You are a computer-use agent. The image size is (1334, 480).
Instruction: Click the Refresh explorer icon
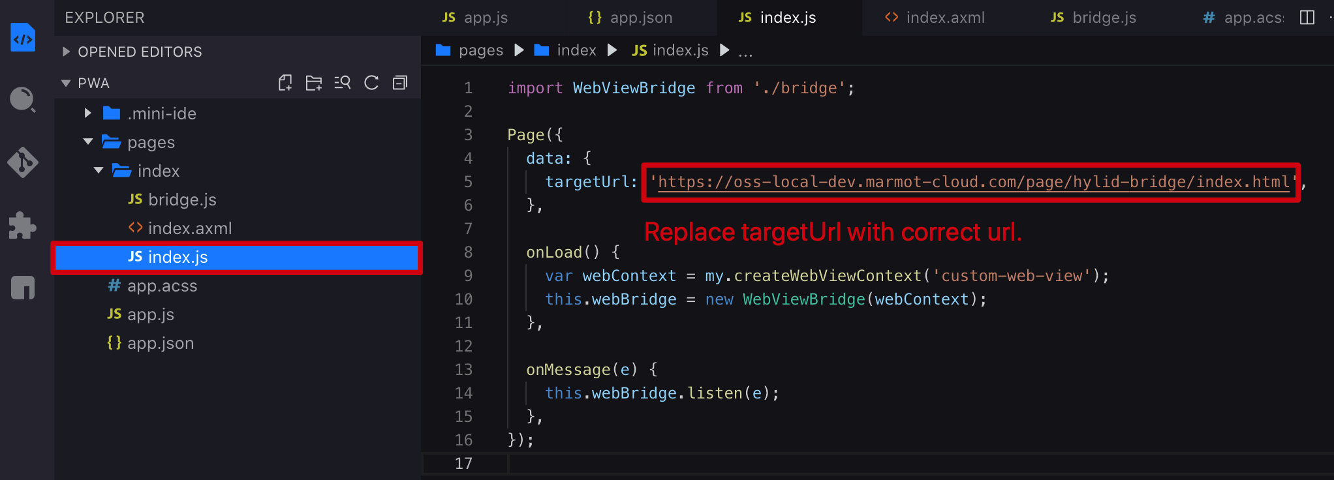click(371, 83)
